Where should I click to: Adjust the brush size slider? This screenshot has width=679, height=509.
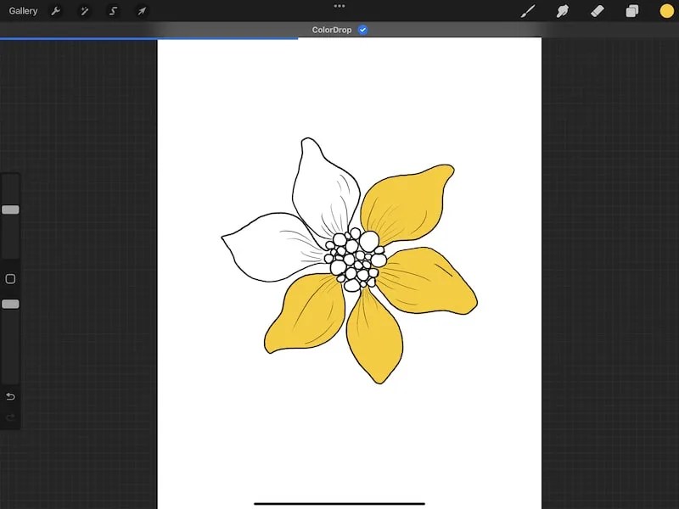(x=12, y=210)
